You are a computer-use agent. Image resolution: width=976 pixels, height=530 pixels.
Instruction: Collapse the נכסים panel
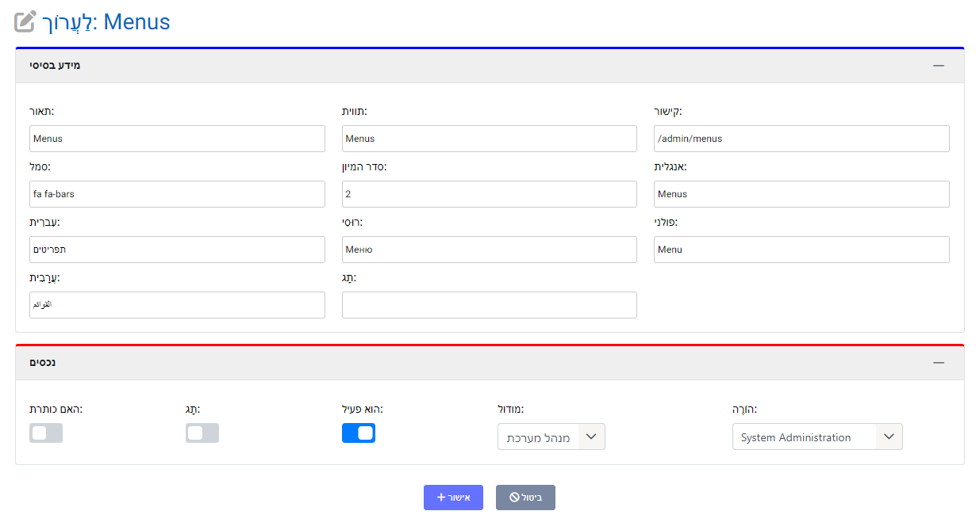pyautogui.click(x=939, y=363)
